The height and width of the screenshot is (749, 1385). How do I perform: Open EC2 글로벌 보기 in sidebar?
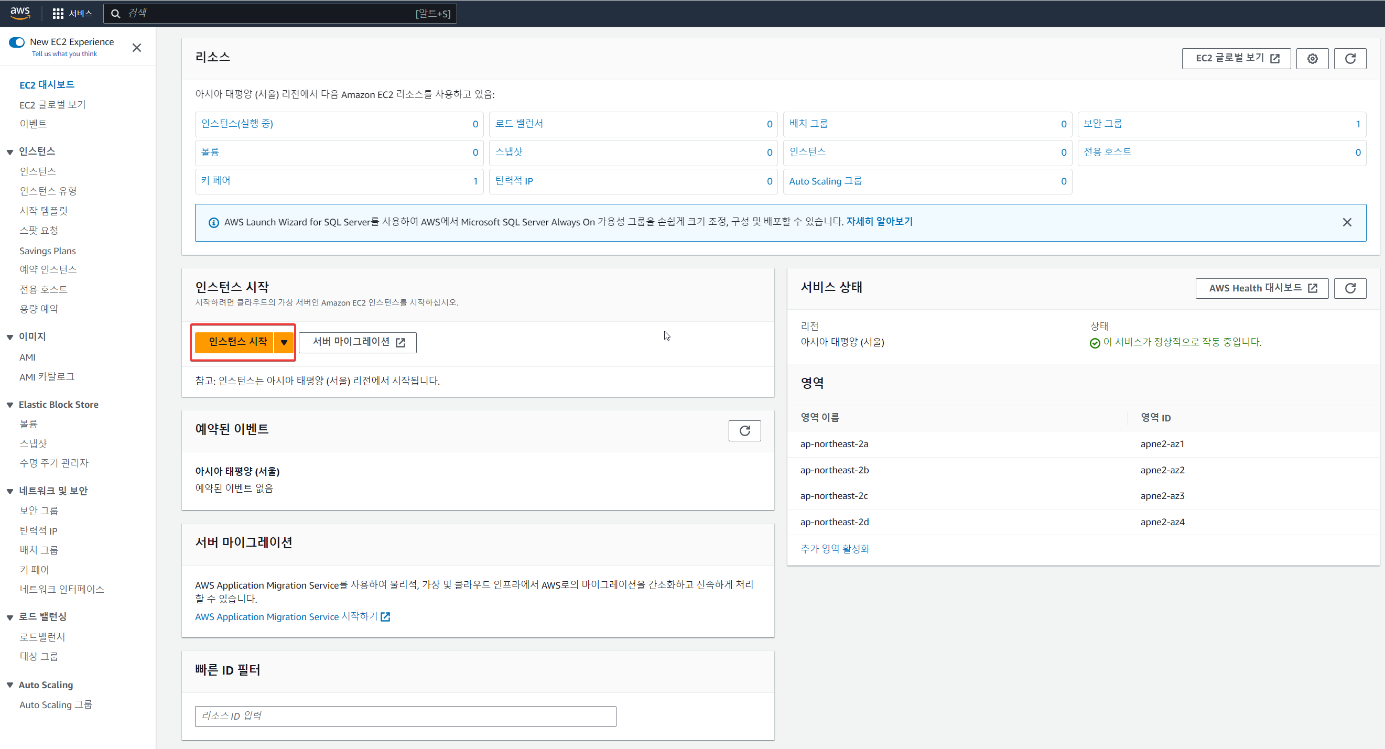tap(53, 104)
